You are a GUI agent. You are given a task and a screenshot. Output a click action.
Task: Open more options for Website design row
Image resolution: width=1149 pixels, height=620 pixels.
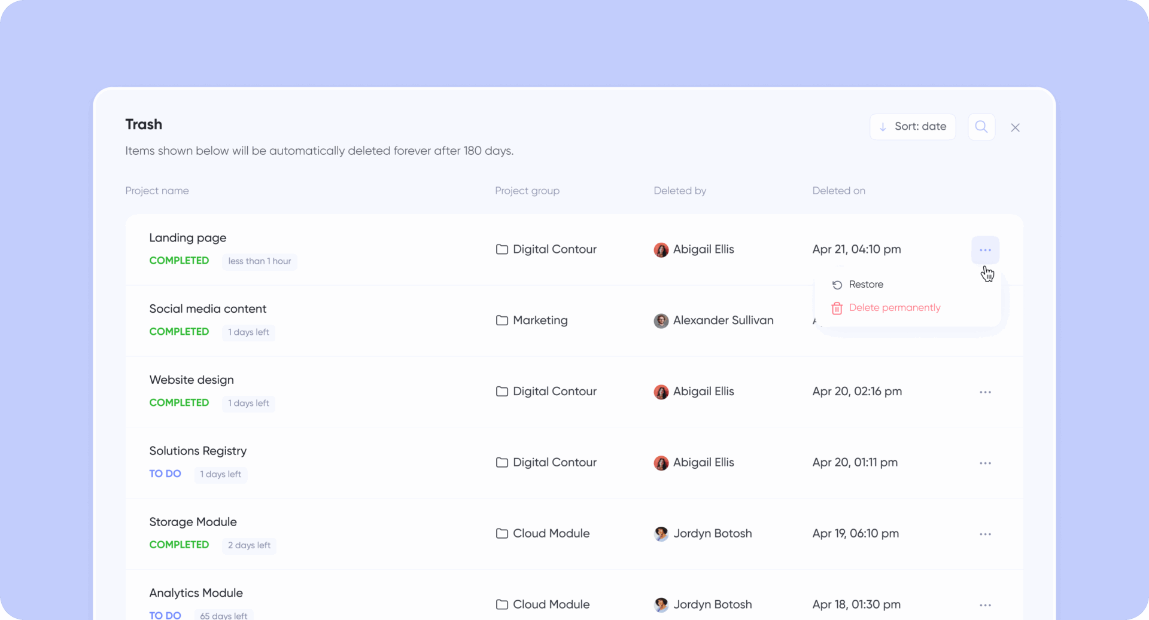click(985, 392)
